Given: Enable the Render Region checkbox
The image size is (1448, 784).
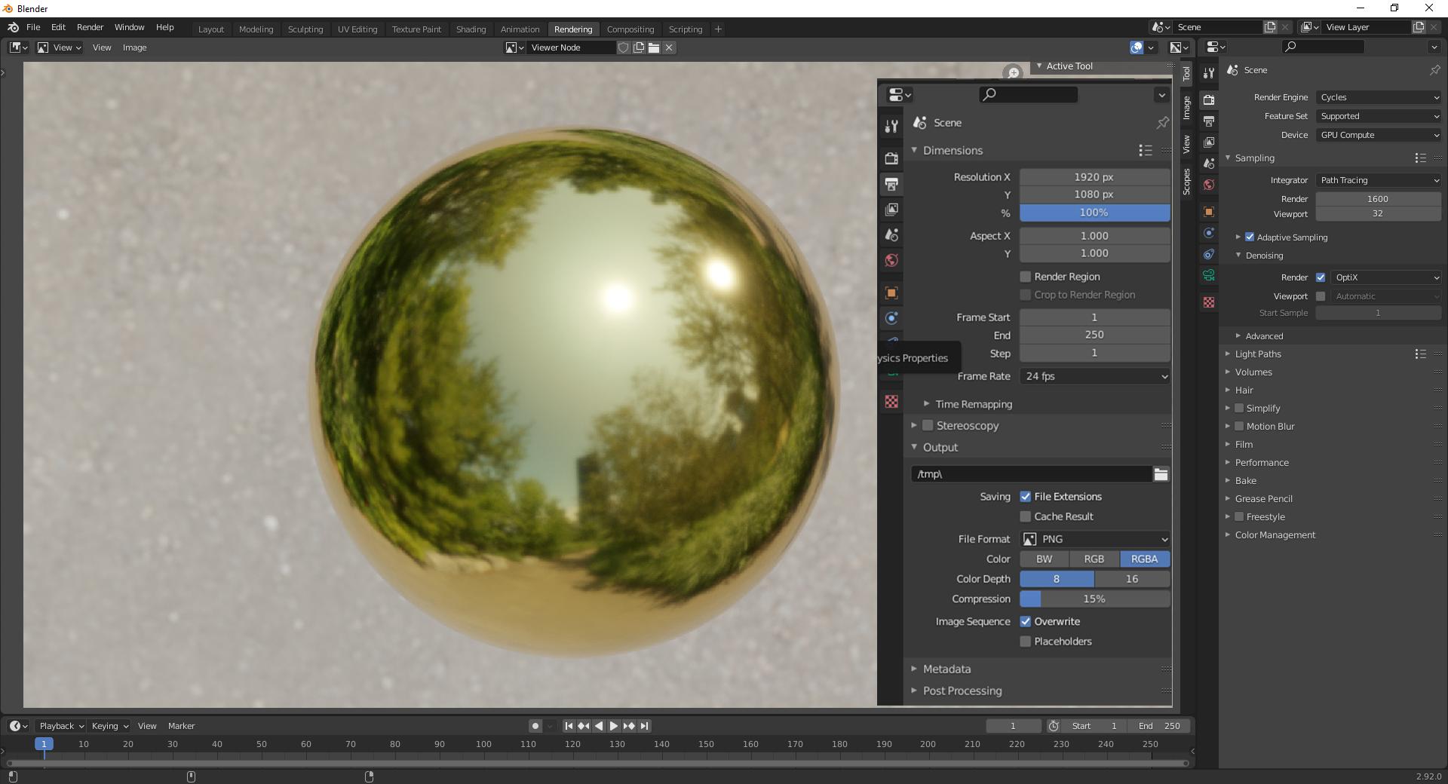Looking at the screenshot, I should pyautogui.click(x=1026, y=277).
